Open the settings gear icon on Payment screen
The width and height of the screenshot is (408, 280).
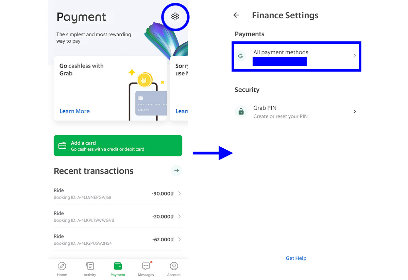(x=175, y=17)
